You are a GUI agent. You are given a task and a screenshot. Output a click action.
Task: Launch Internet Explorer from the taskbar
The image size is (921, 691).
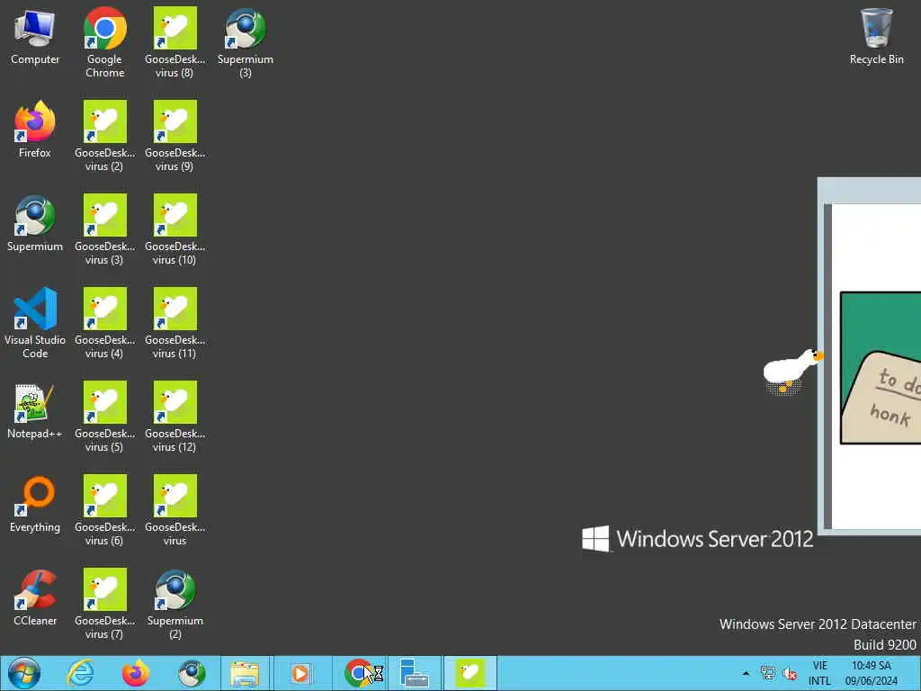click(x=80, y=673)
